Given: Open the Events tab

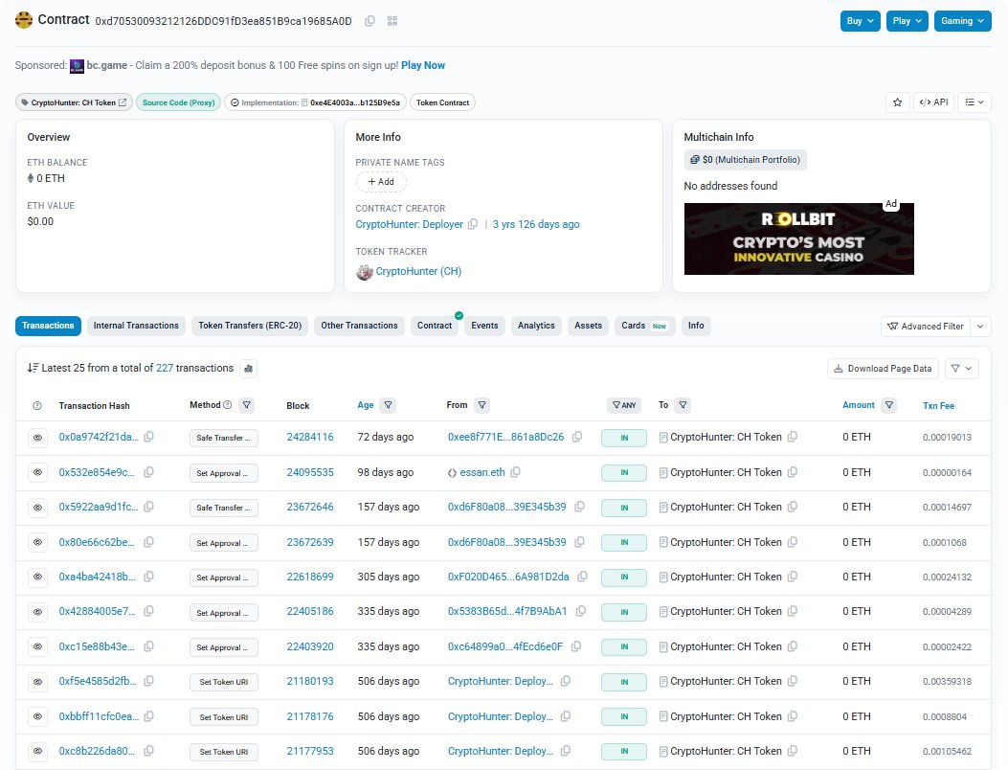Looking at the screenshot, I should pyautogui.click(x=484, y=326).
